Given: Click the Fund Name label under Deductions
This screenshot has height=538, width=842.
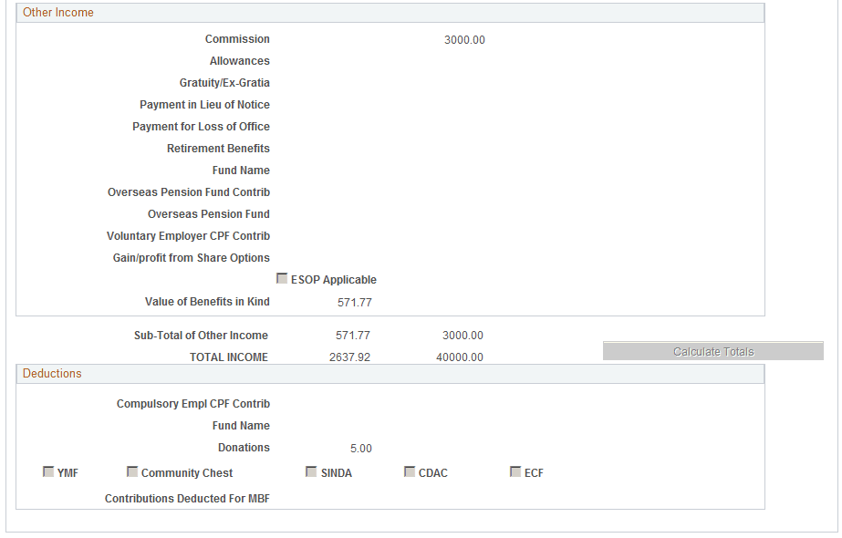Looking at the screenshot, I should [241, 426].
